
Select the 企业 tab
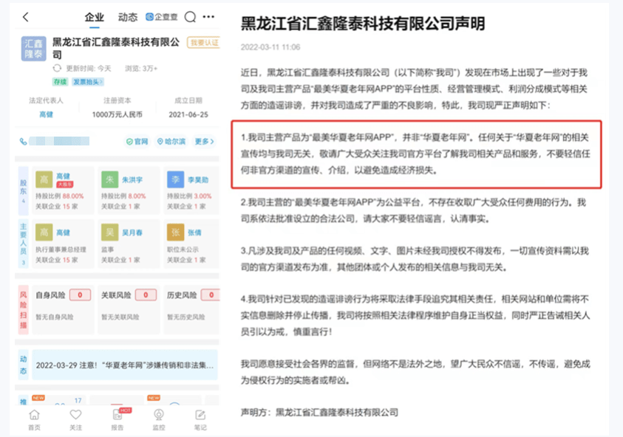[95, 17]
